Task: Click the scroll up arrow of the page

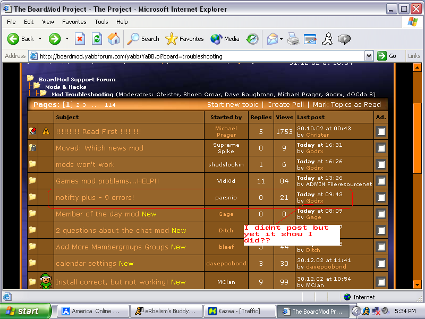Action: coord(416,67)
